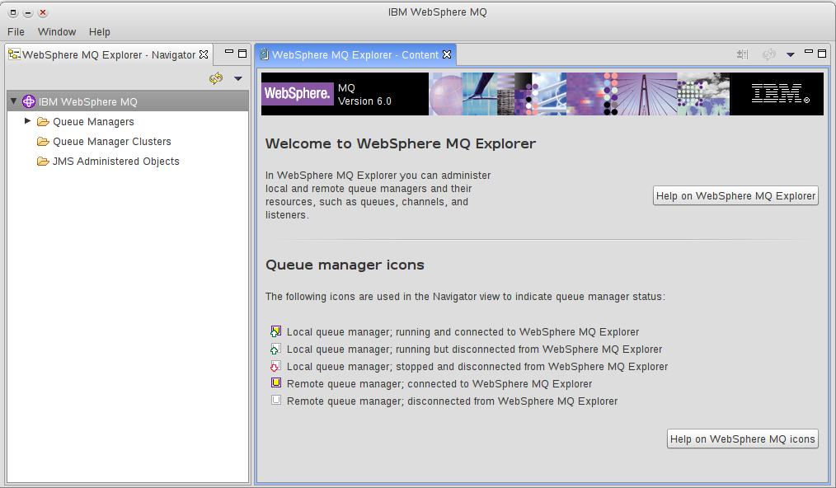Close the Content tab with its X
Viewport: 836px width, 488px height.
coord(447,54)
